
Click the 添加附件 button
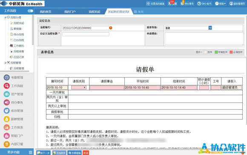(x=59, y=153)
